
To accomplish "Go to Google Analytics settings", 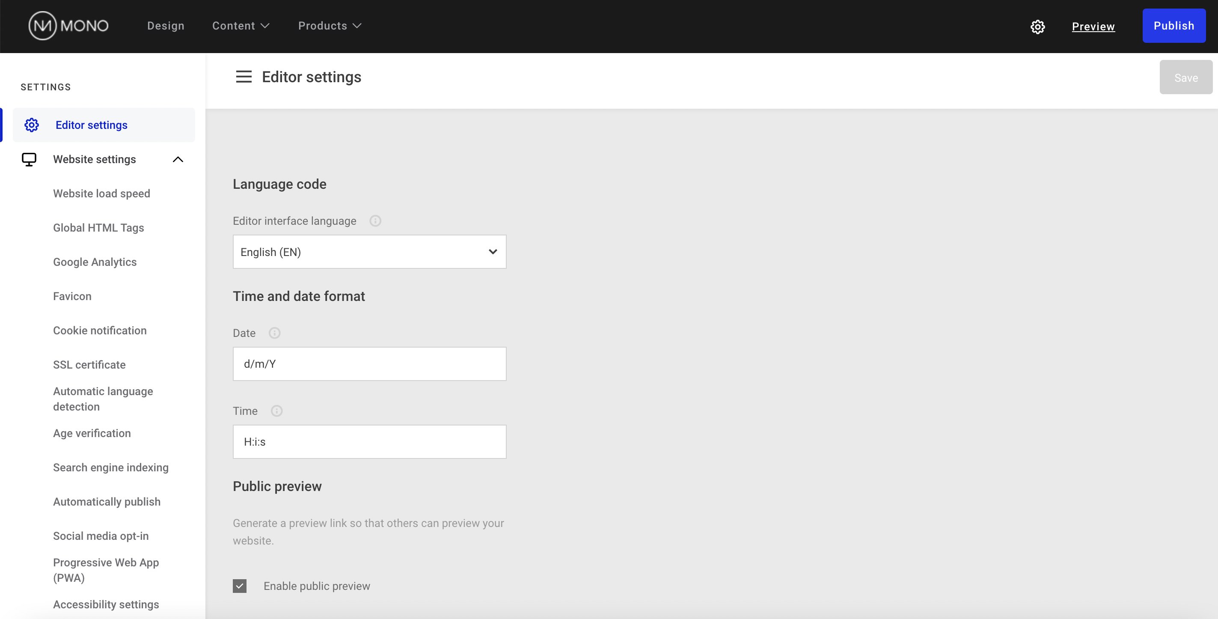I will [x=95, y=262].
